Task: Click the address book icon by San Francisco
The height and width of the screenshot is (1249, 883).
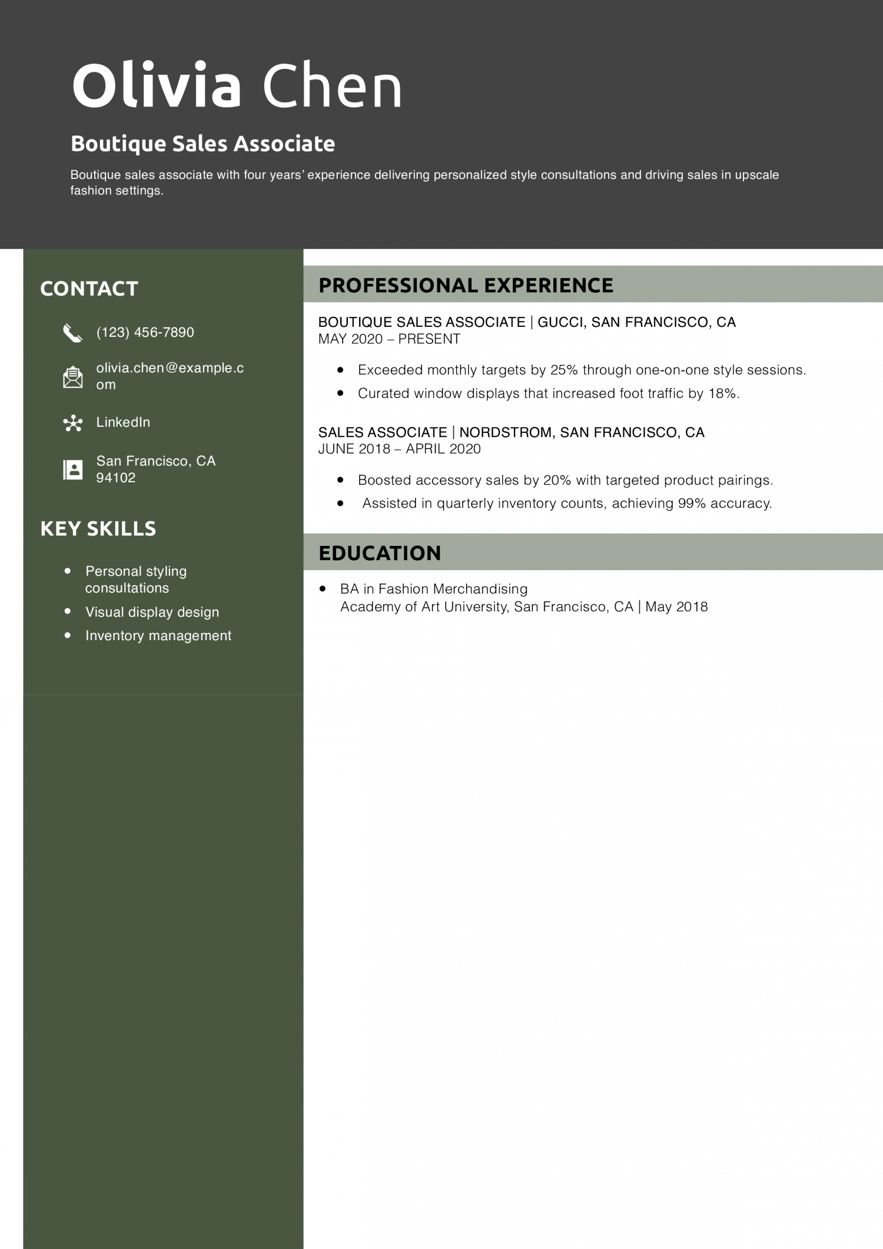Action: 72,469
